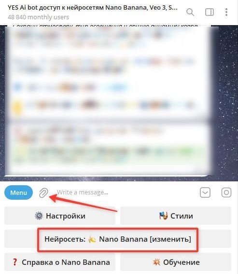
Task: Click the 48 840 monthly users subtitle
Action: [x=38, y=17]
